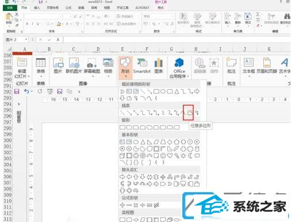Screen dimensions: 291x222
Task: Click the SmartArt button in Insert ribbon
Action: tap(142, 66)
